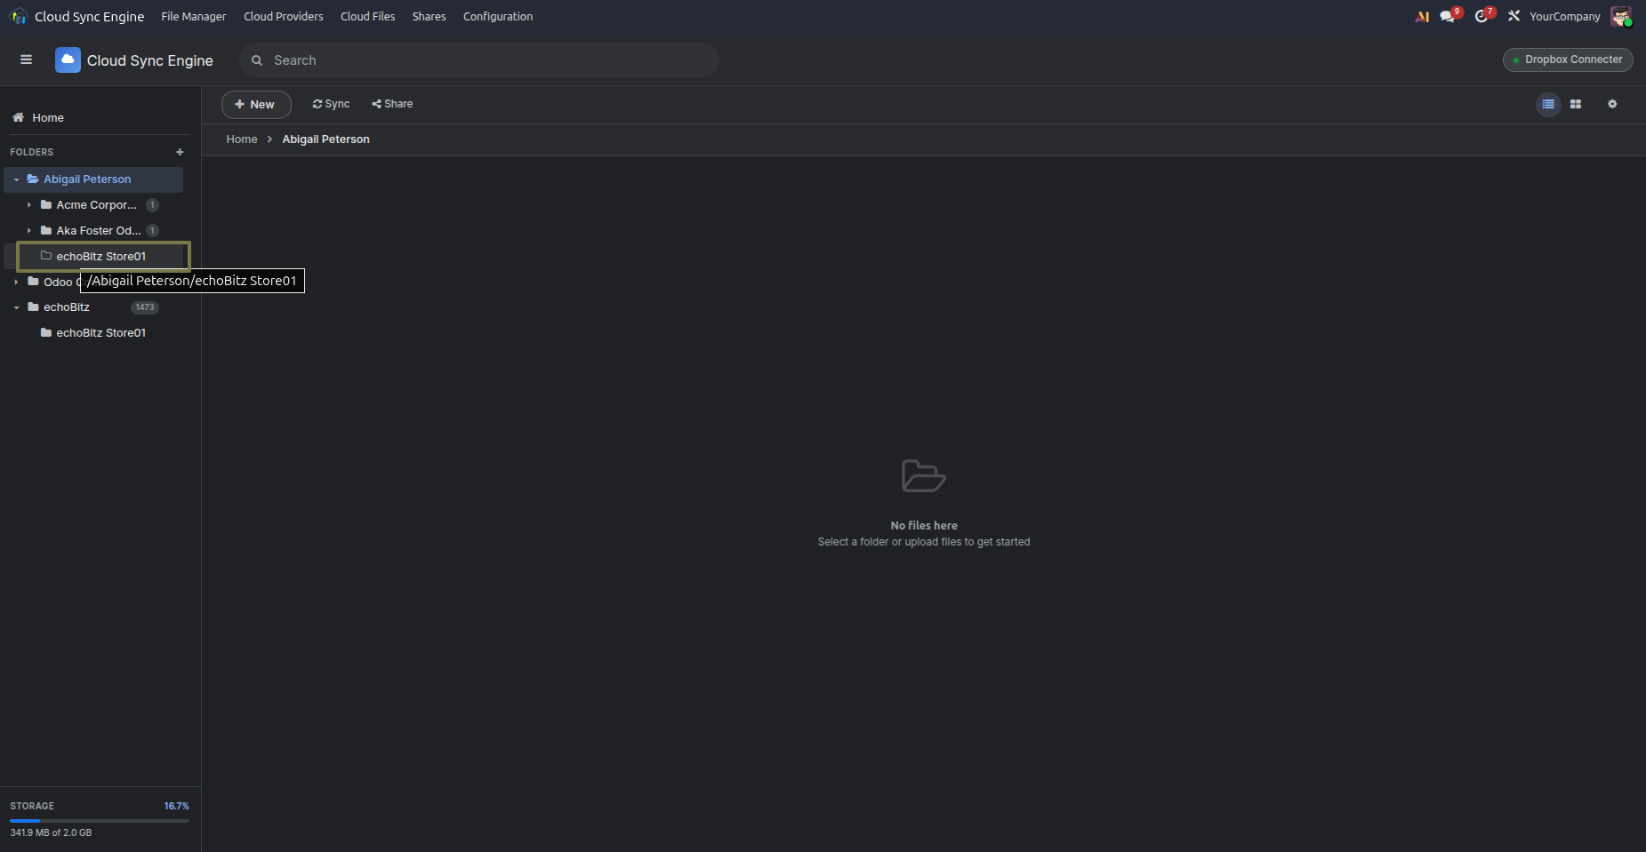Open the hamburger sidebar menu
Viewport: 1646px width, 852px height.
(26, 60)
